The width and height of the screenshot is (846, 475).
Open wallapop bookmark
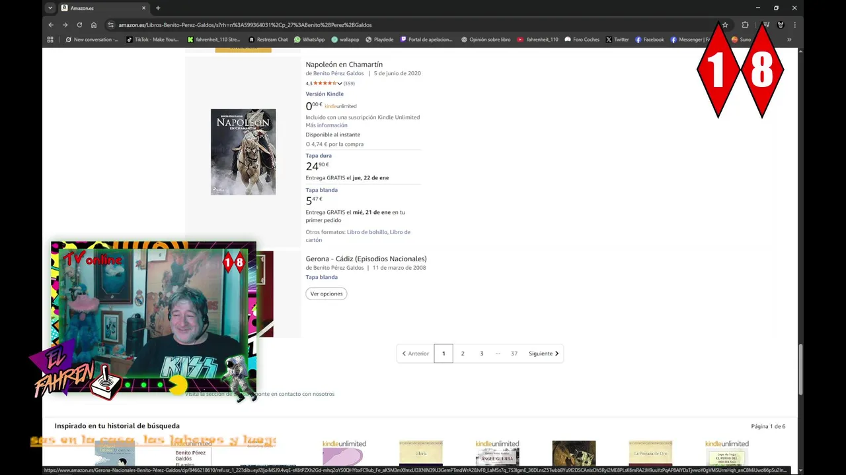345,40
